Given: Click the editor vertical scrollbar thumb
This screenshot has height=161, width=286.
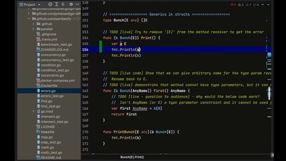Looking at the screenshot, I should pos(269,93).
